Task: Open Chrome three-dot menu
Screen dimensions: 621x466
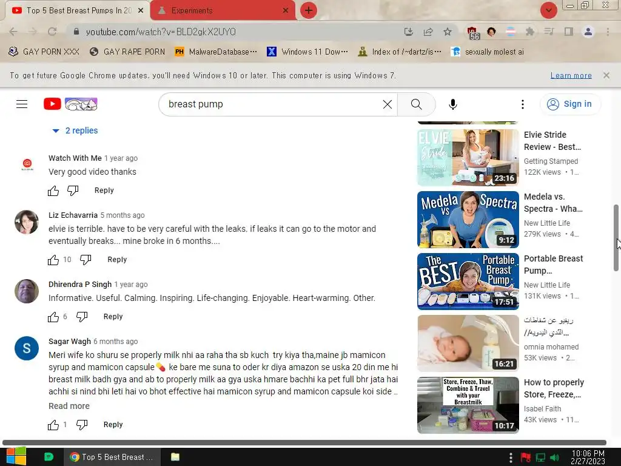Action: [x=608, y=32]
